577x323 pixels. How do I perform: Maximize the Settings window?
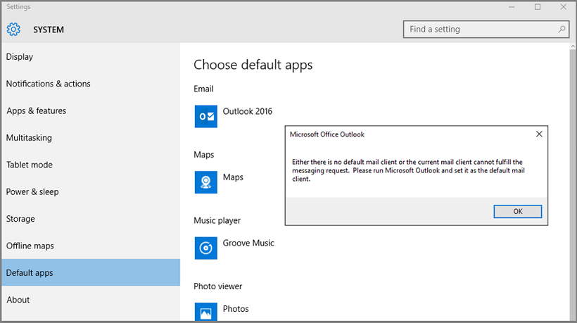coord(538,7)
